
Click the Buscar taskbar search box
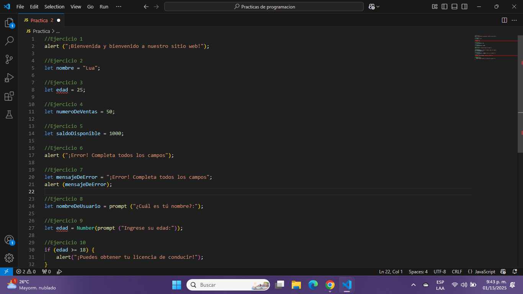(228, 285)
